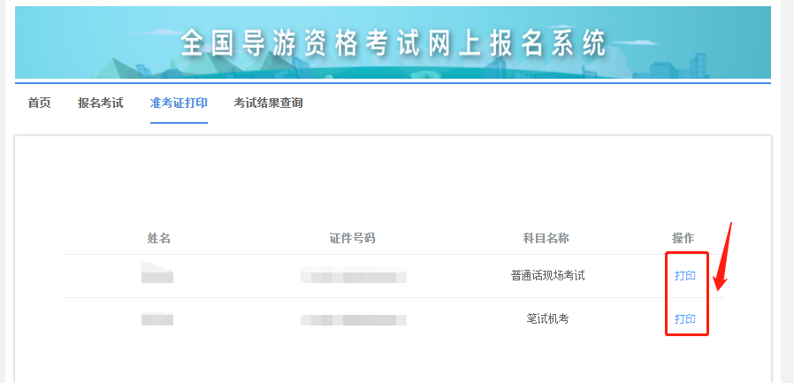Switch to the 报名考试 tab

pyautogui.click(x=100, y=103)
